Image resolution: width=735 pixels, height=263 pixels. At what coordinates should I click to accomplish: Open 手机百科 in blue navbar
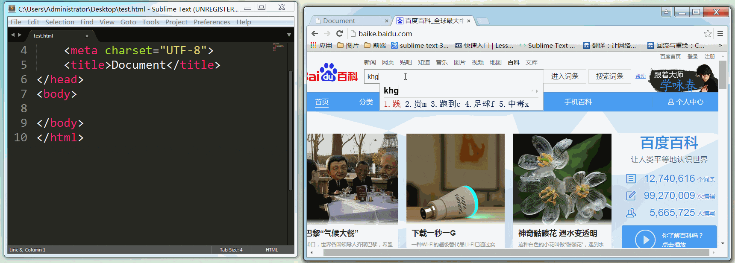(x=578, y=102)
